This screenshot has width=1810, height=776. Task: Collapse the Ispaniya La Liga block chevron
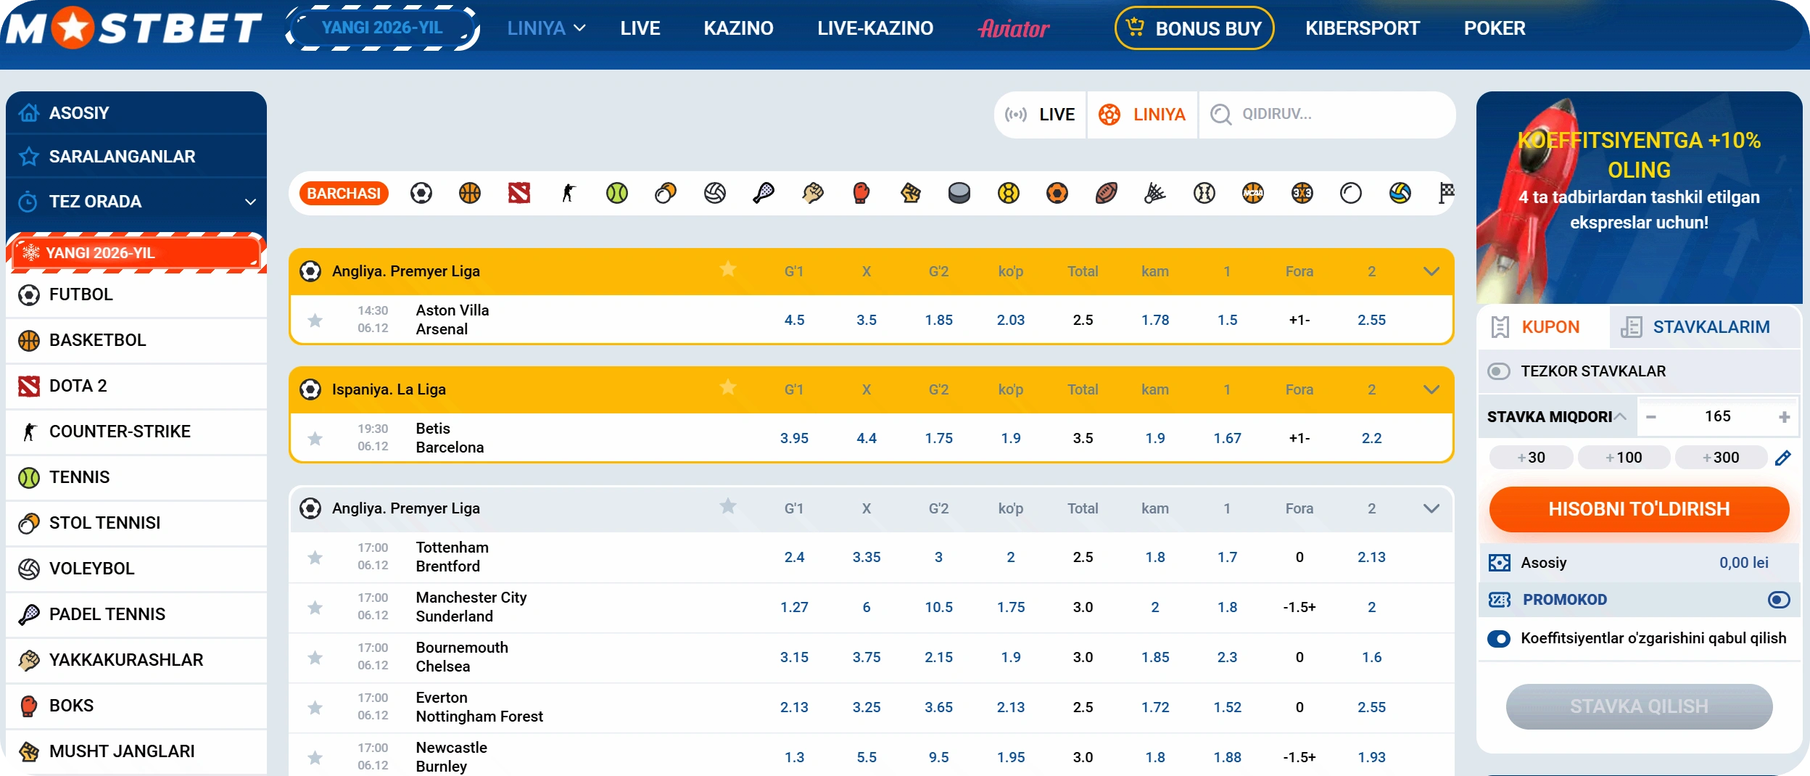pos(1431,389)
